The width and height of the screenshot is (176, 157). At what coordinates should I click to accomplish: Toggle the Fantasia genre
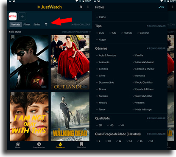[x=102, y=96]
